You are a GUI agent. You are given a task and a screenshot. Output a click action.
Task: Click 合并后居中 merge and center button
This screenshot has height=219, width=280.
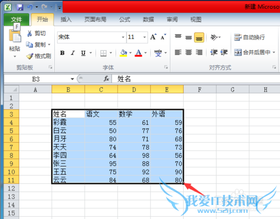click(x=252, y=53)
